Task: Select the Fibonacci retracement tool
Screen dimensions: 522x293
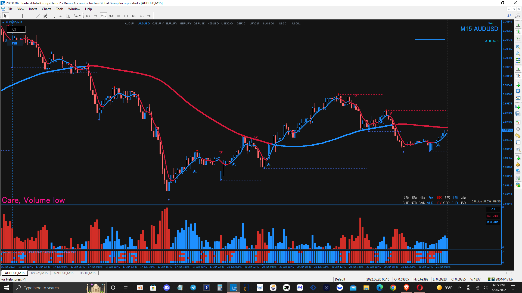Action: (x=53, y=16)
